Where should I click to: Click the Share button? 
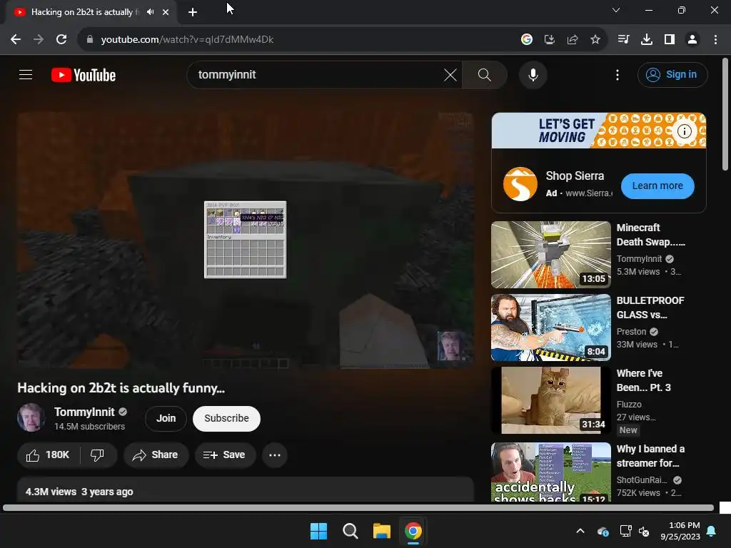[156, 455]
